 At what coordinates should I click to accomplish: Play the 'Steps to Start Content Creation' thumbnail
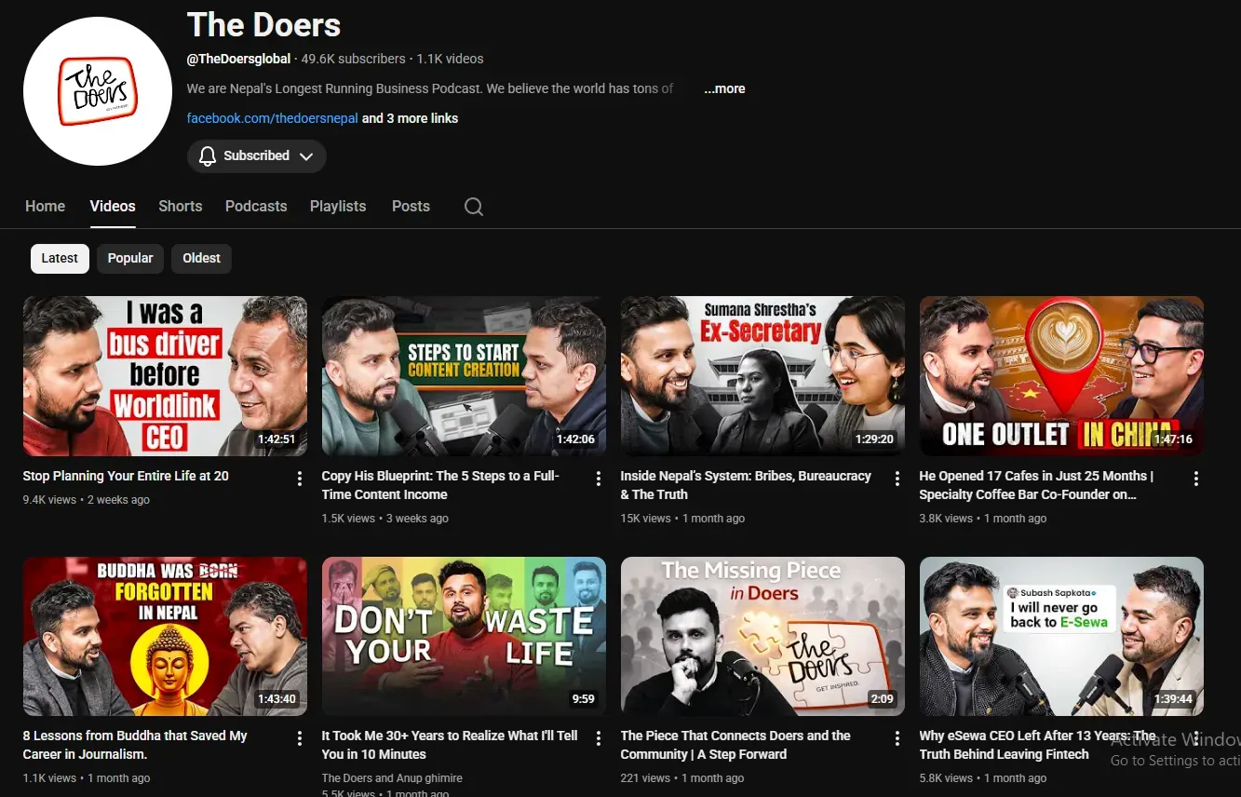click(464, 376)
